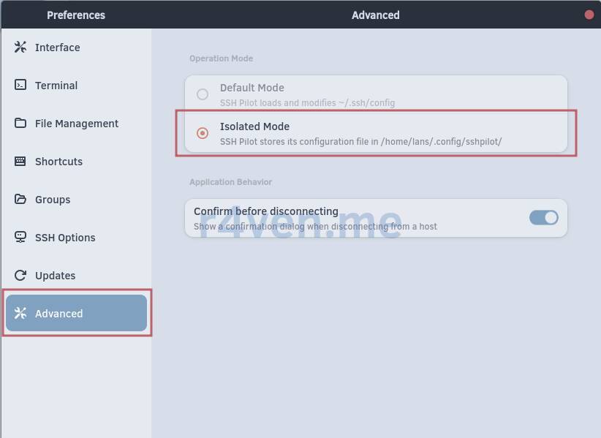The height and width of the screenshot is (438, 601).
Task: Click the Groups open-folder icon
Action: [20, 200]
